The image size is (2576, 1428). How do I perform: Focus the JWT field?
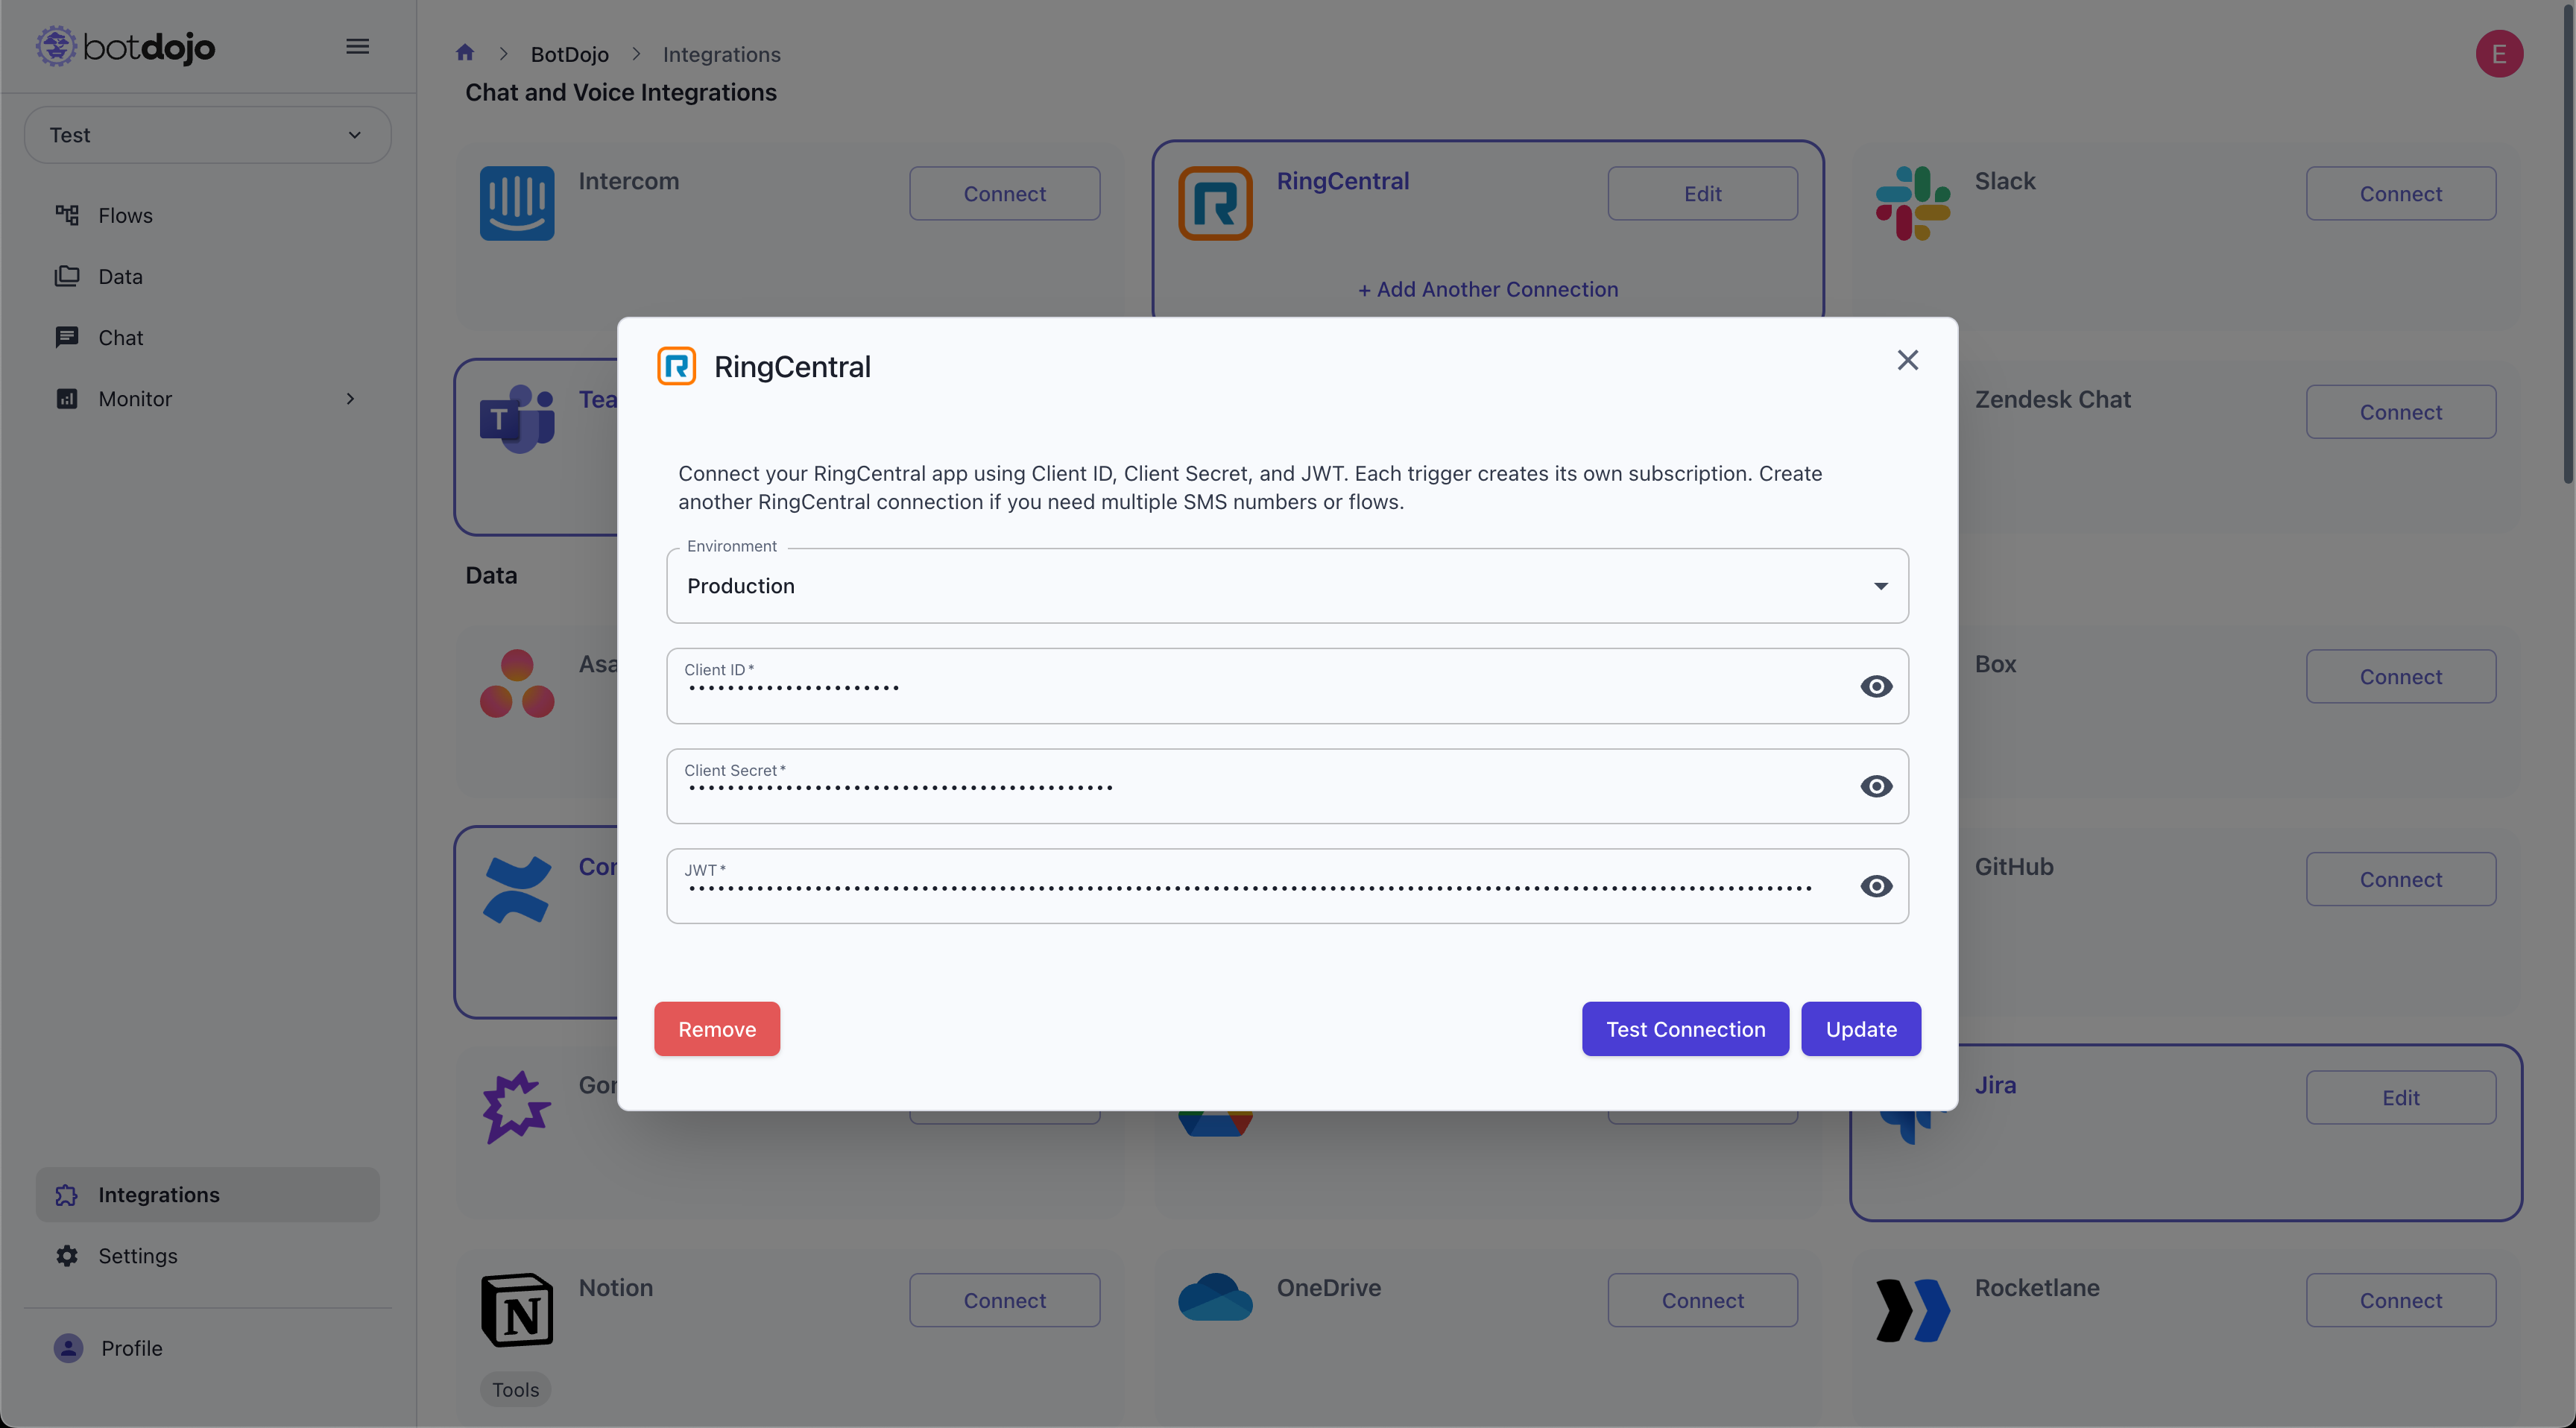tap(1287, 886)
